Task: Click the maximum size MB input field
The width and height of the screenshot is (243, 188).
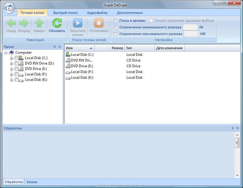Action: [191, 34]
